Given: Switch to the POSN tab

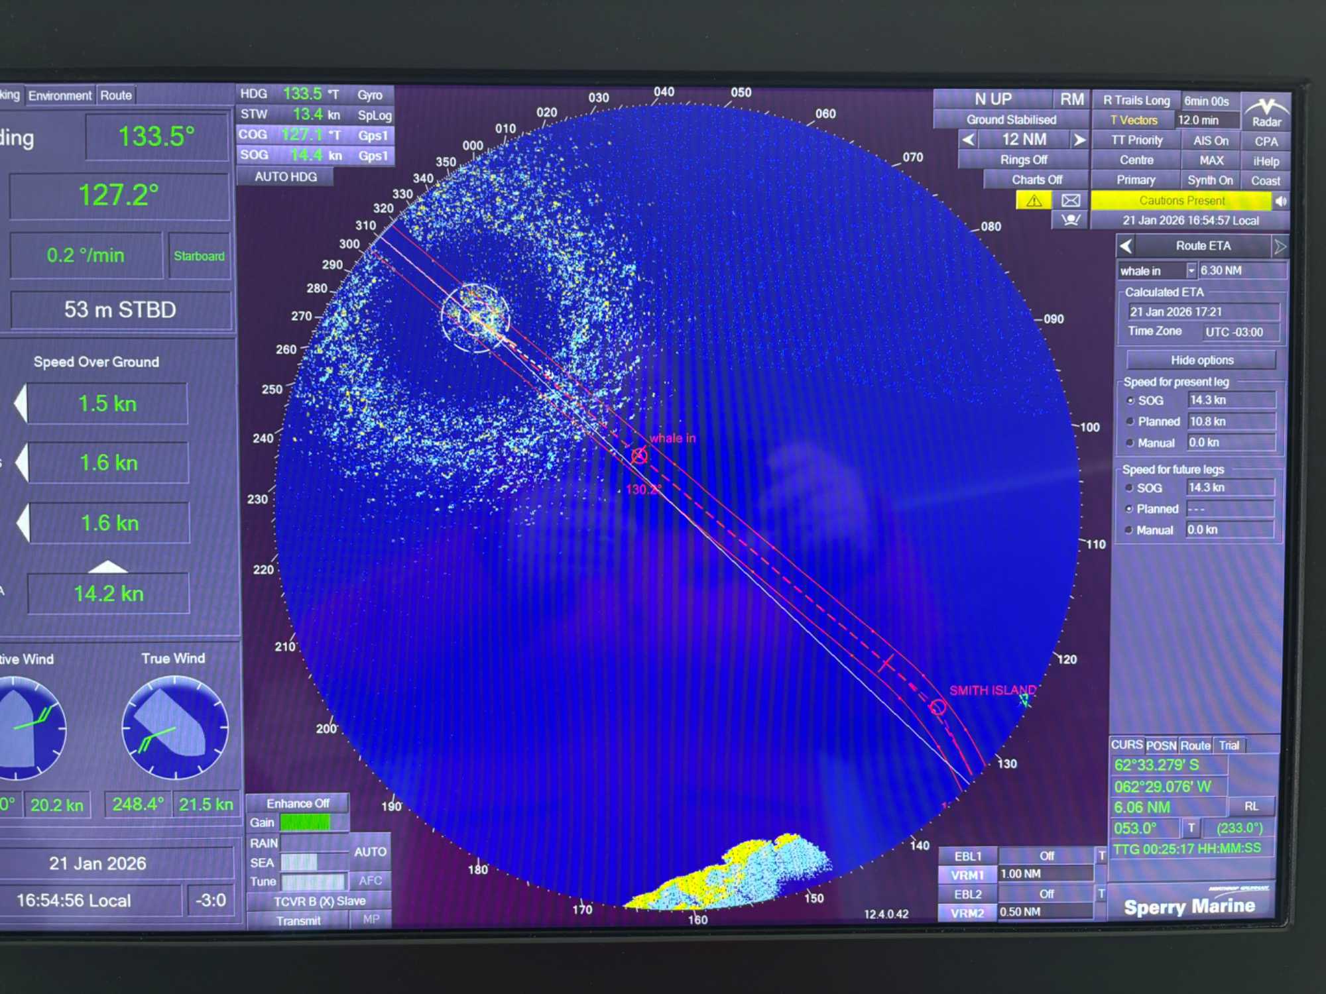Looking at the screenshot, I should [x=1160, y=745].
